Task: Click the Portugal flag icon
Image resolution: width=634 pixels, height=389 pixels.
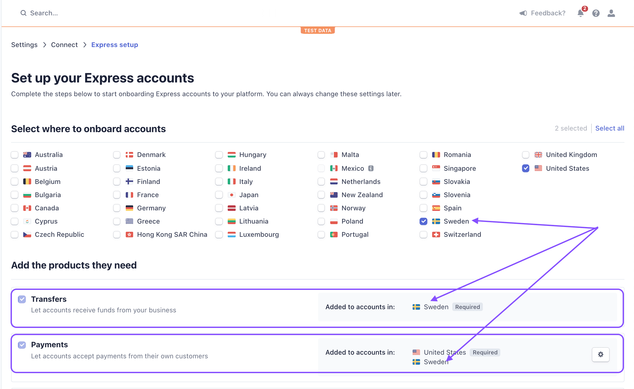Action: click(x=334, y=234)
